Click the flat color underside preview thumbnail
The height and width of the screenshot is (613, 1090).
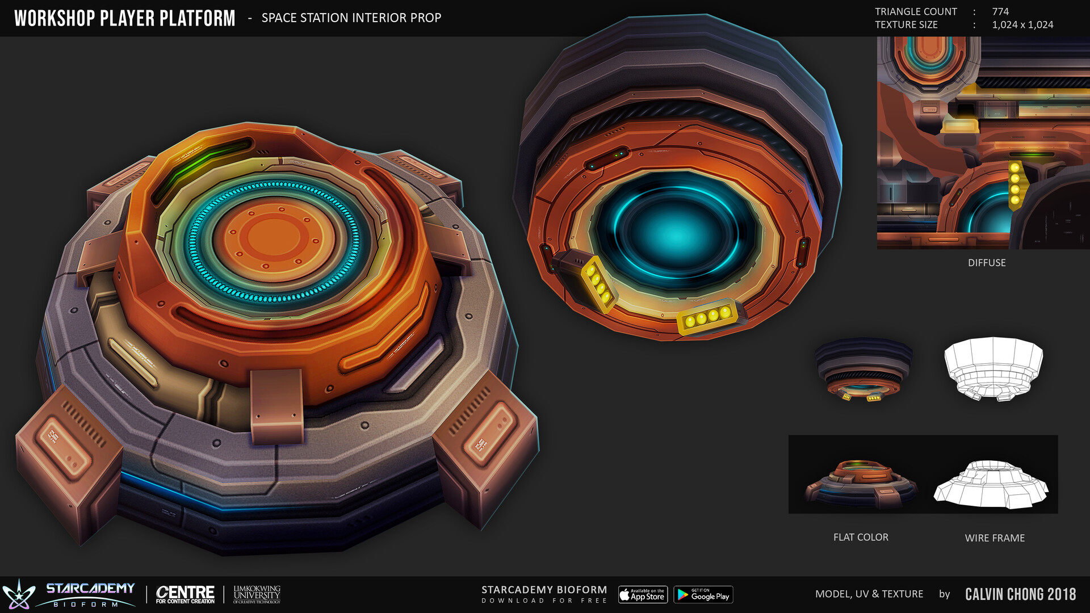(863, 370)
